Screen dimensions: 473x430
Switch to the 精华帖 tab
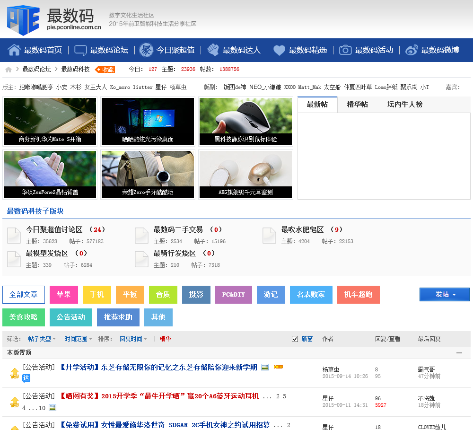(x=357, y=105)
